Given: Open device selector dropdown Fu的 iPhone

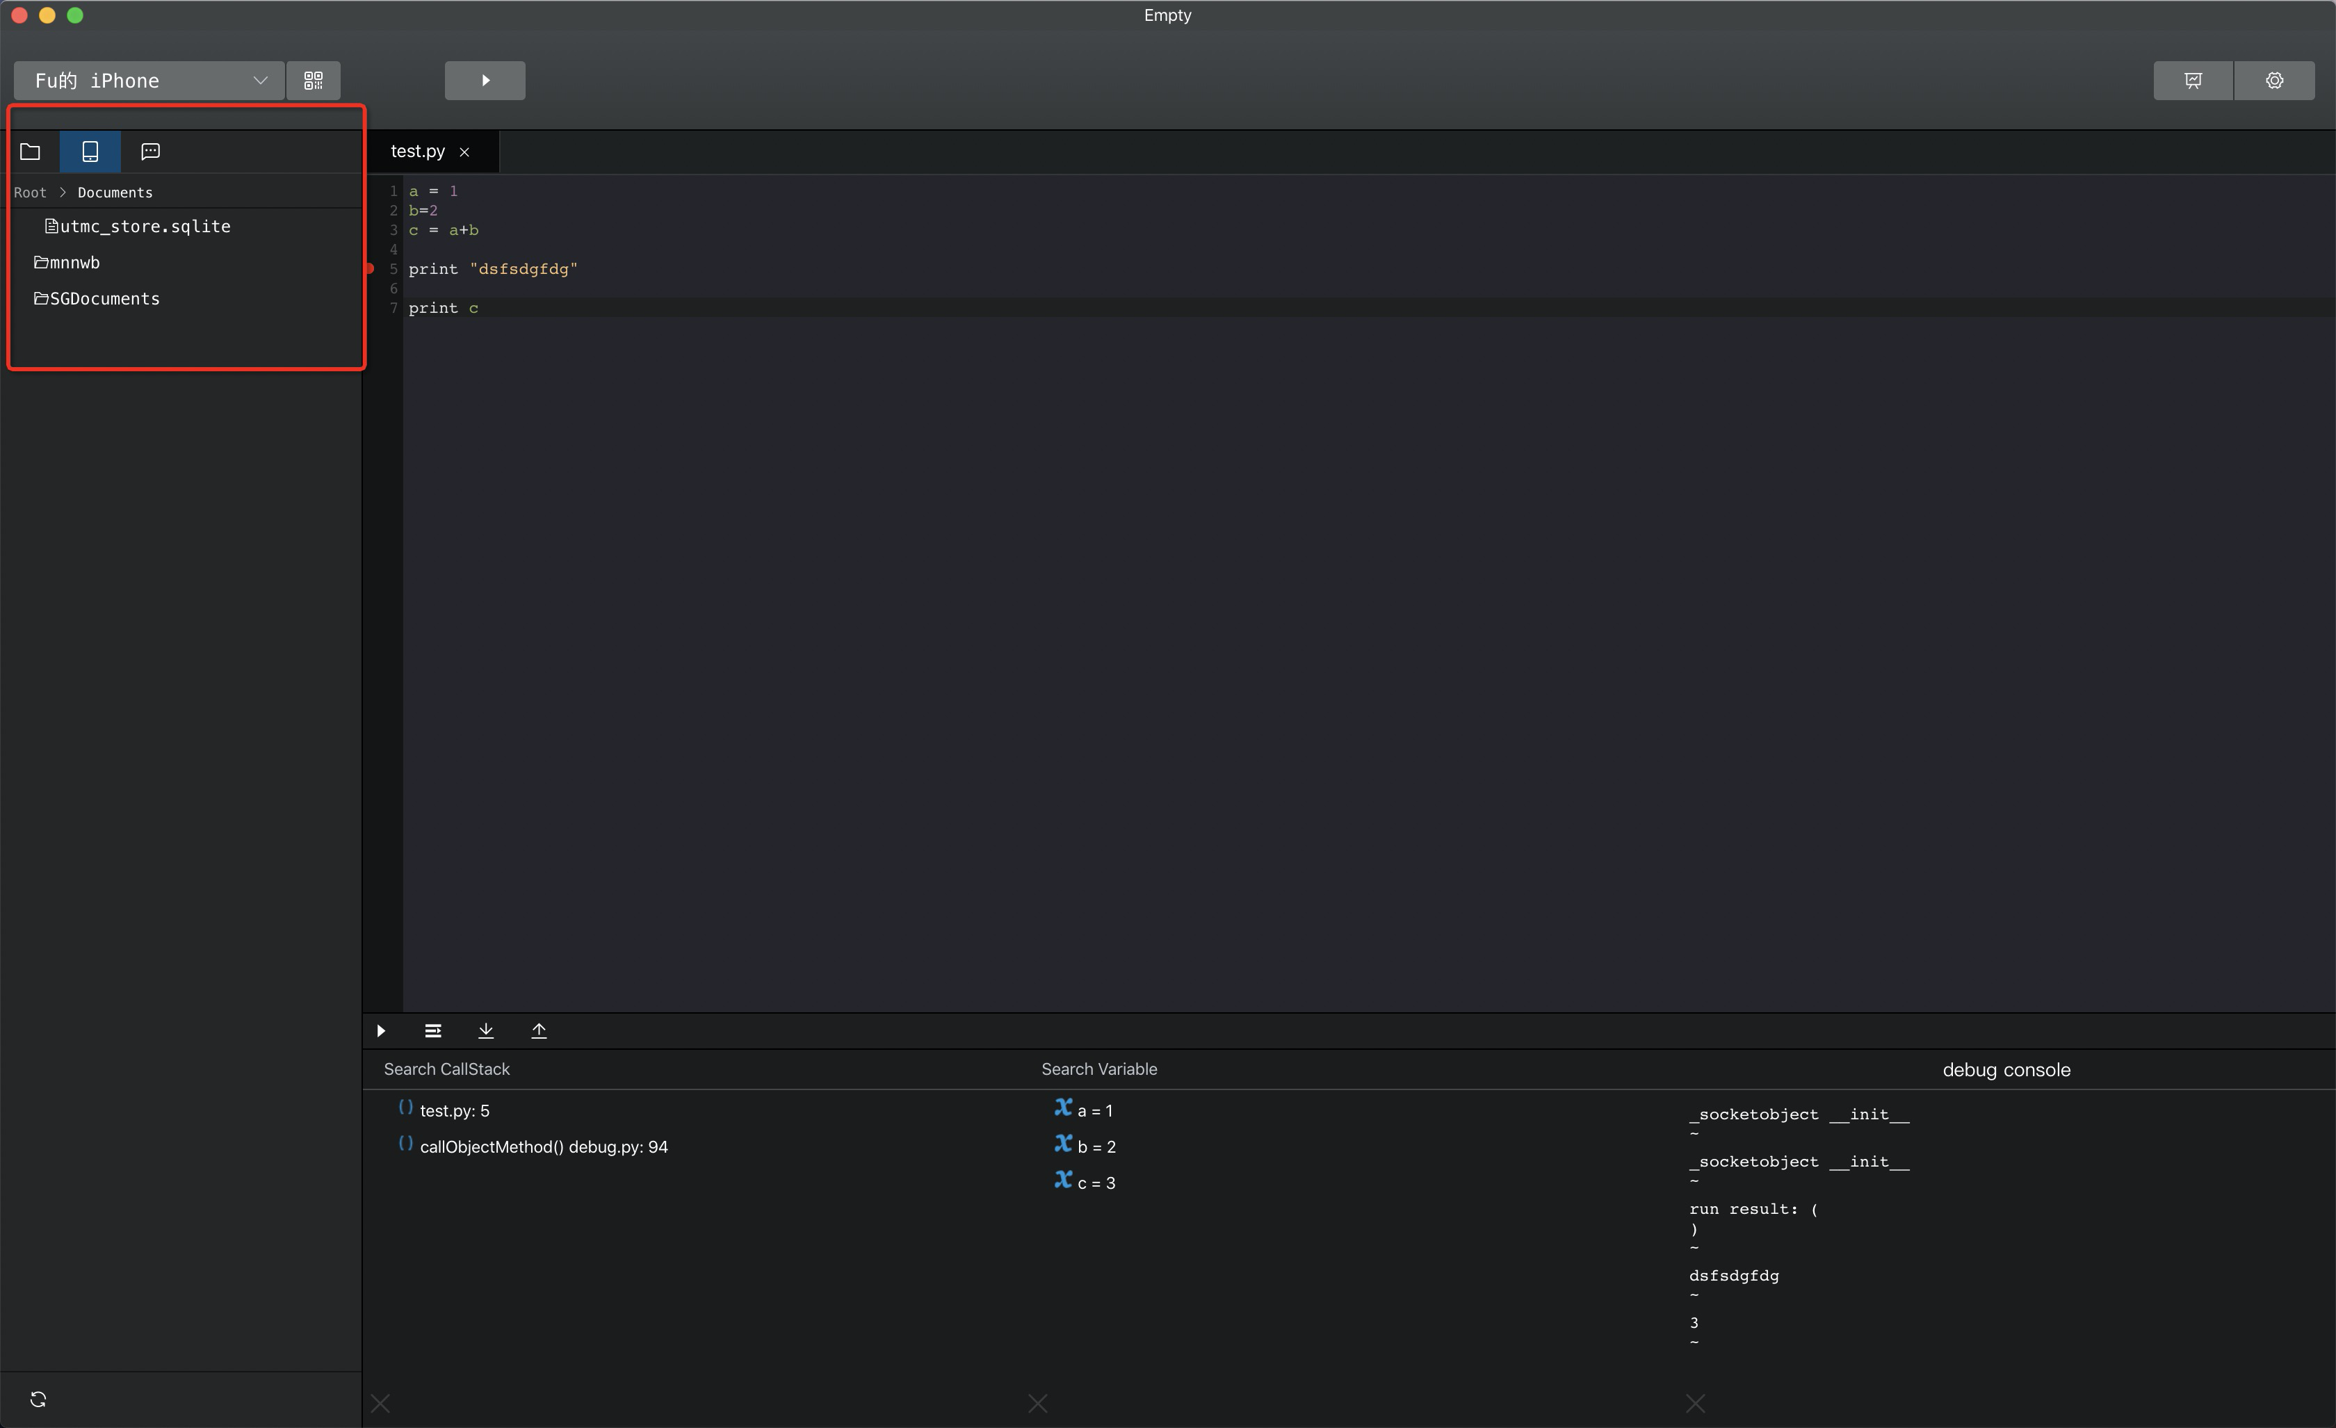Looking at the screenshot, I should [149, 81].
